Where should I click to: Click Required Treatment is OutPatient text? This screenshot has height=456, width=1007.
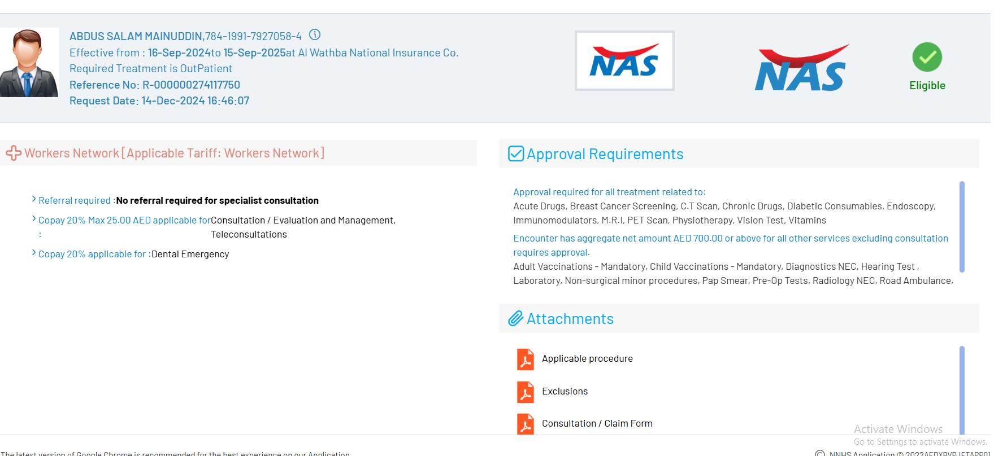(x=151, y=68)
